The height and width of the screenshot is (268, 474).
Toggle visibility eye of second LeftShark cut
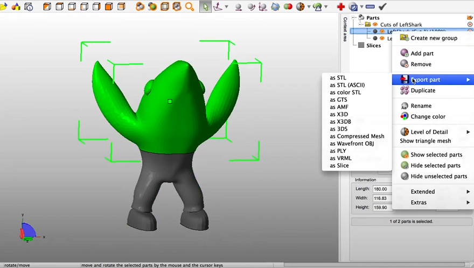coord(382,38)
